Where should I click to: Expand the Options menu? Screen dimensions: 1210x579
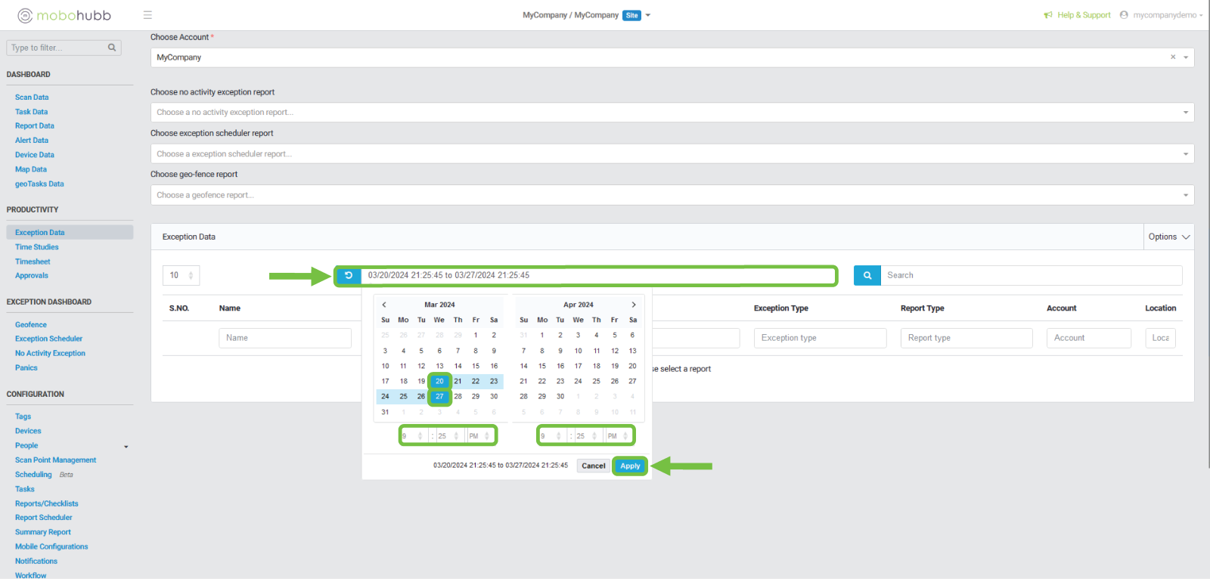[x=1168, y=237]
